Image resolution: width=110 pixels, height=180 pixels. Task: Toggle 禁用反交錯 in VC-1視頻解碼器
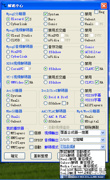click(x=45, y=77)
